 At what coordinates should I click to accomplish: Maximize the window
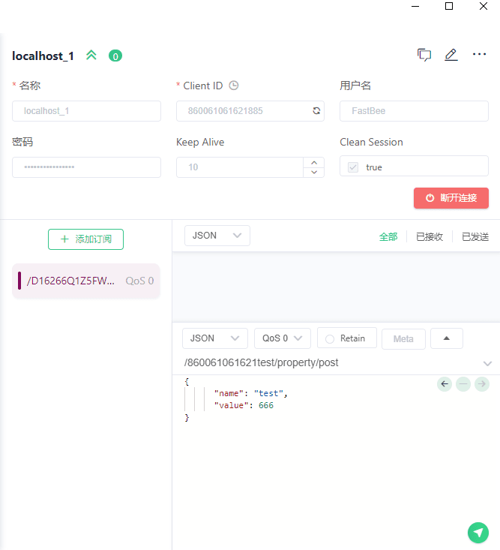[449, 6]
